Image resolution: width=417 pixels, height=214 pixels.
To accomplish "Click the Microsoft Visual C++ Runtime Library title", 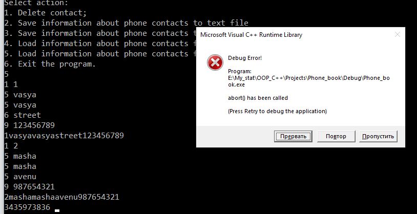I will pyautogui.click(x=252, y=35).
